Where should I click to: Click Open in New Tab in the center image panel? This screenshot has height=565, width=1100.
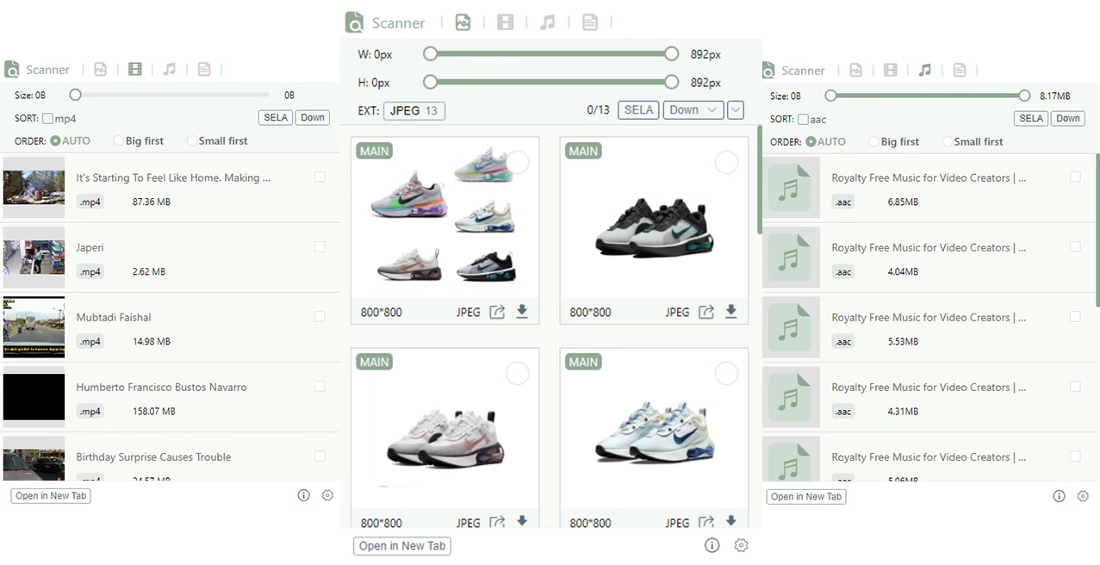tap(402, 546)
